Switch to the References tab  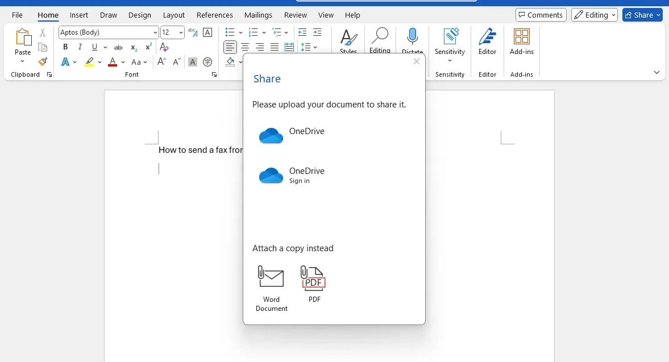click(215, 15)
